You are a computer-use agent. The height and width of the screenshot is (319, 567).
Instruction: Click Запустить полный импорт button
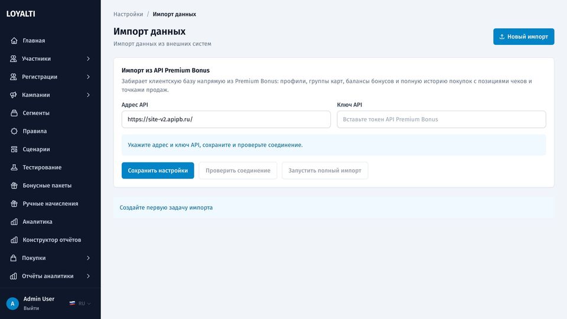tap(325, 170)
